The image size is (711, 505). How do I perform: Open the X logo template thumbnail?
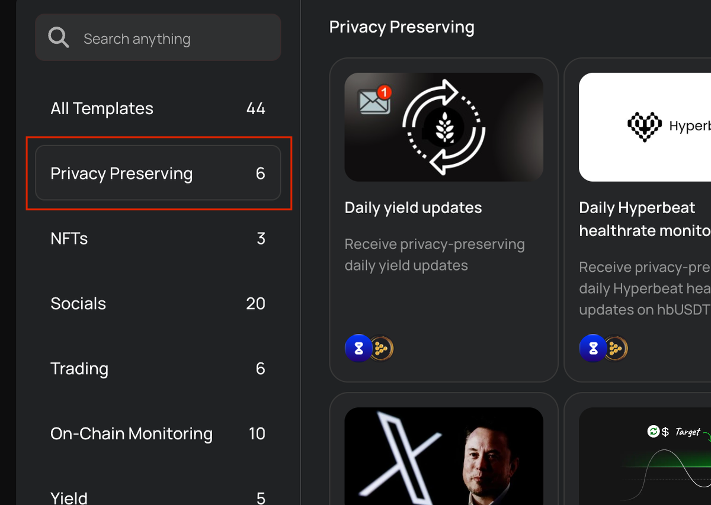(444, 456)
